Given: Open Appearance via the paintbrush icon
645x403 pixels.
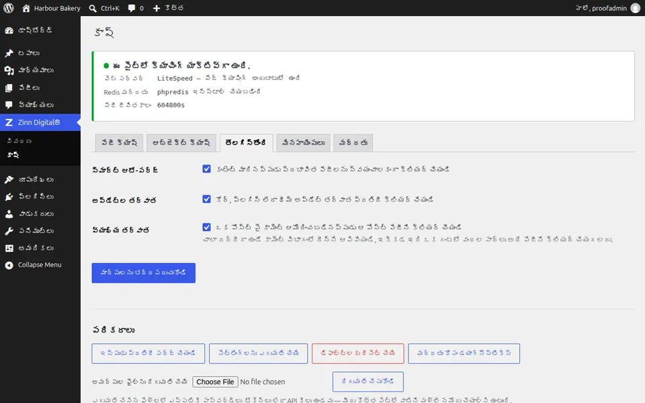Looking at the screenshot, I should pos(9,179).
